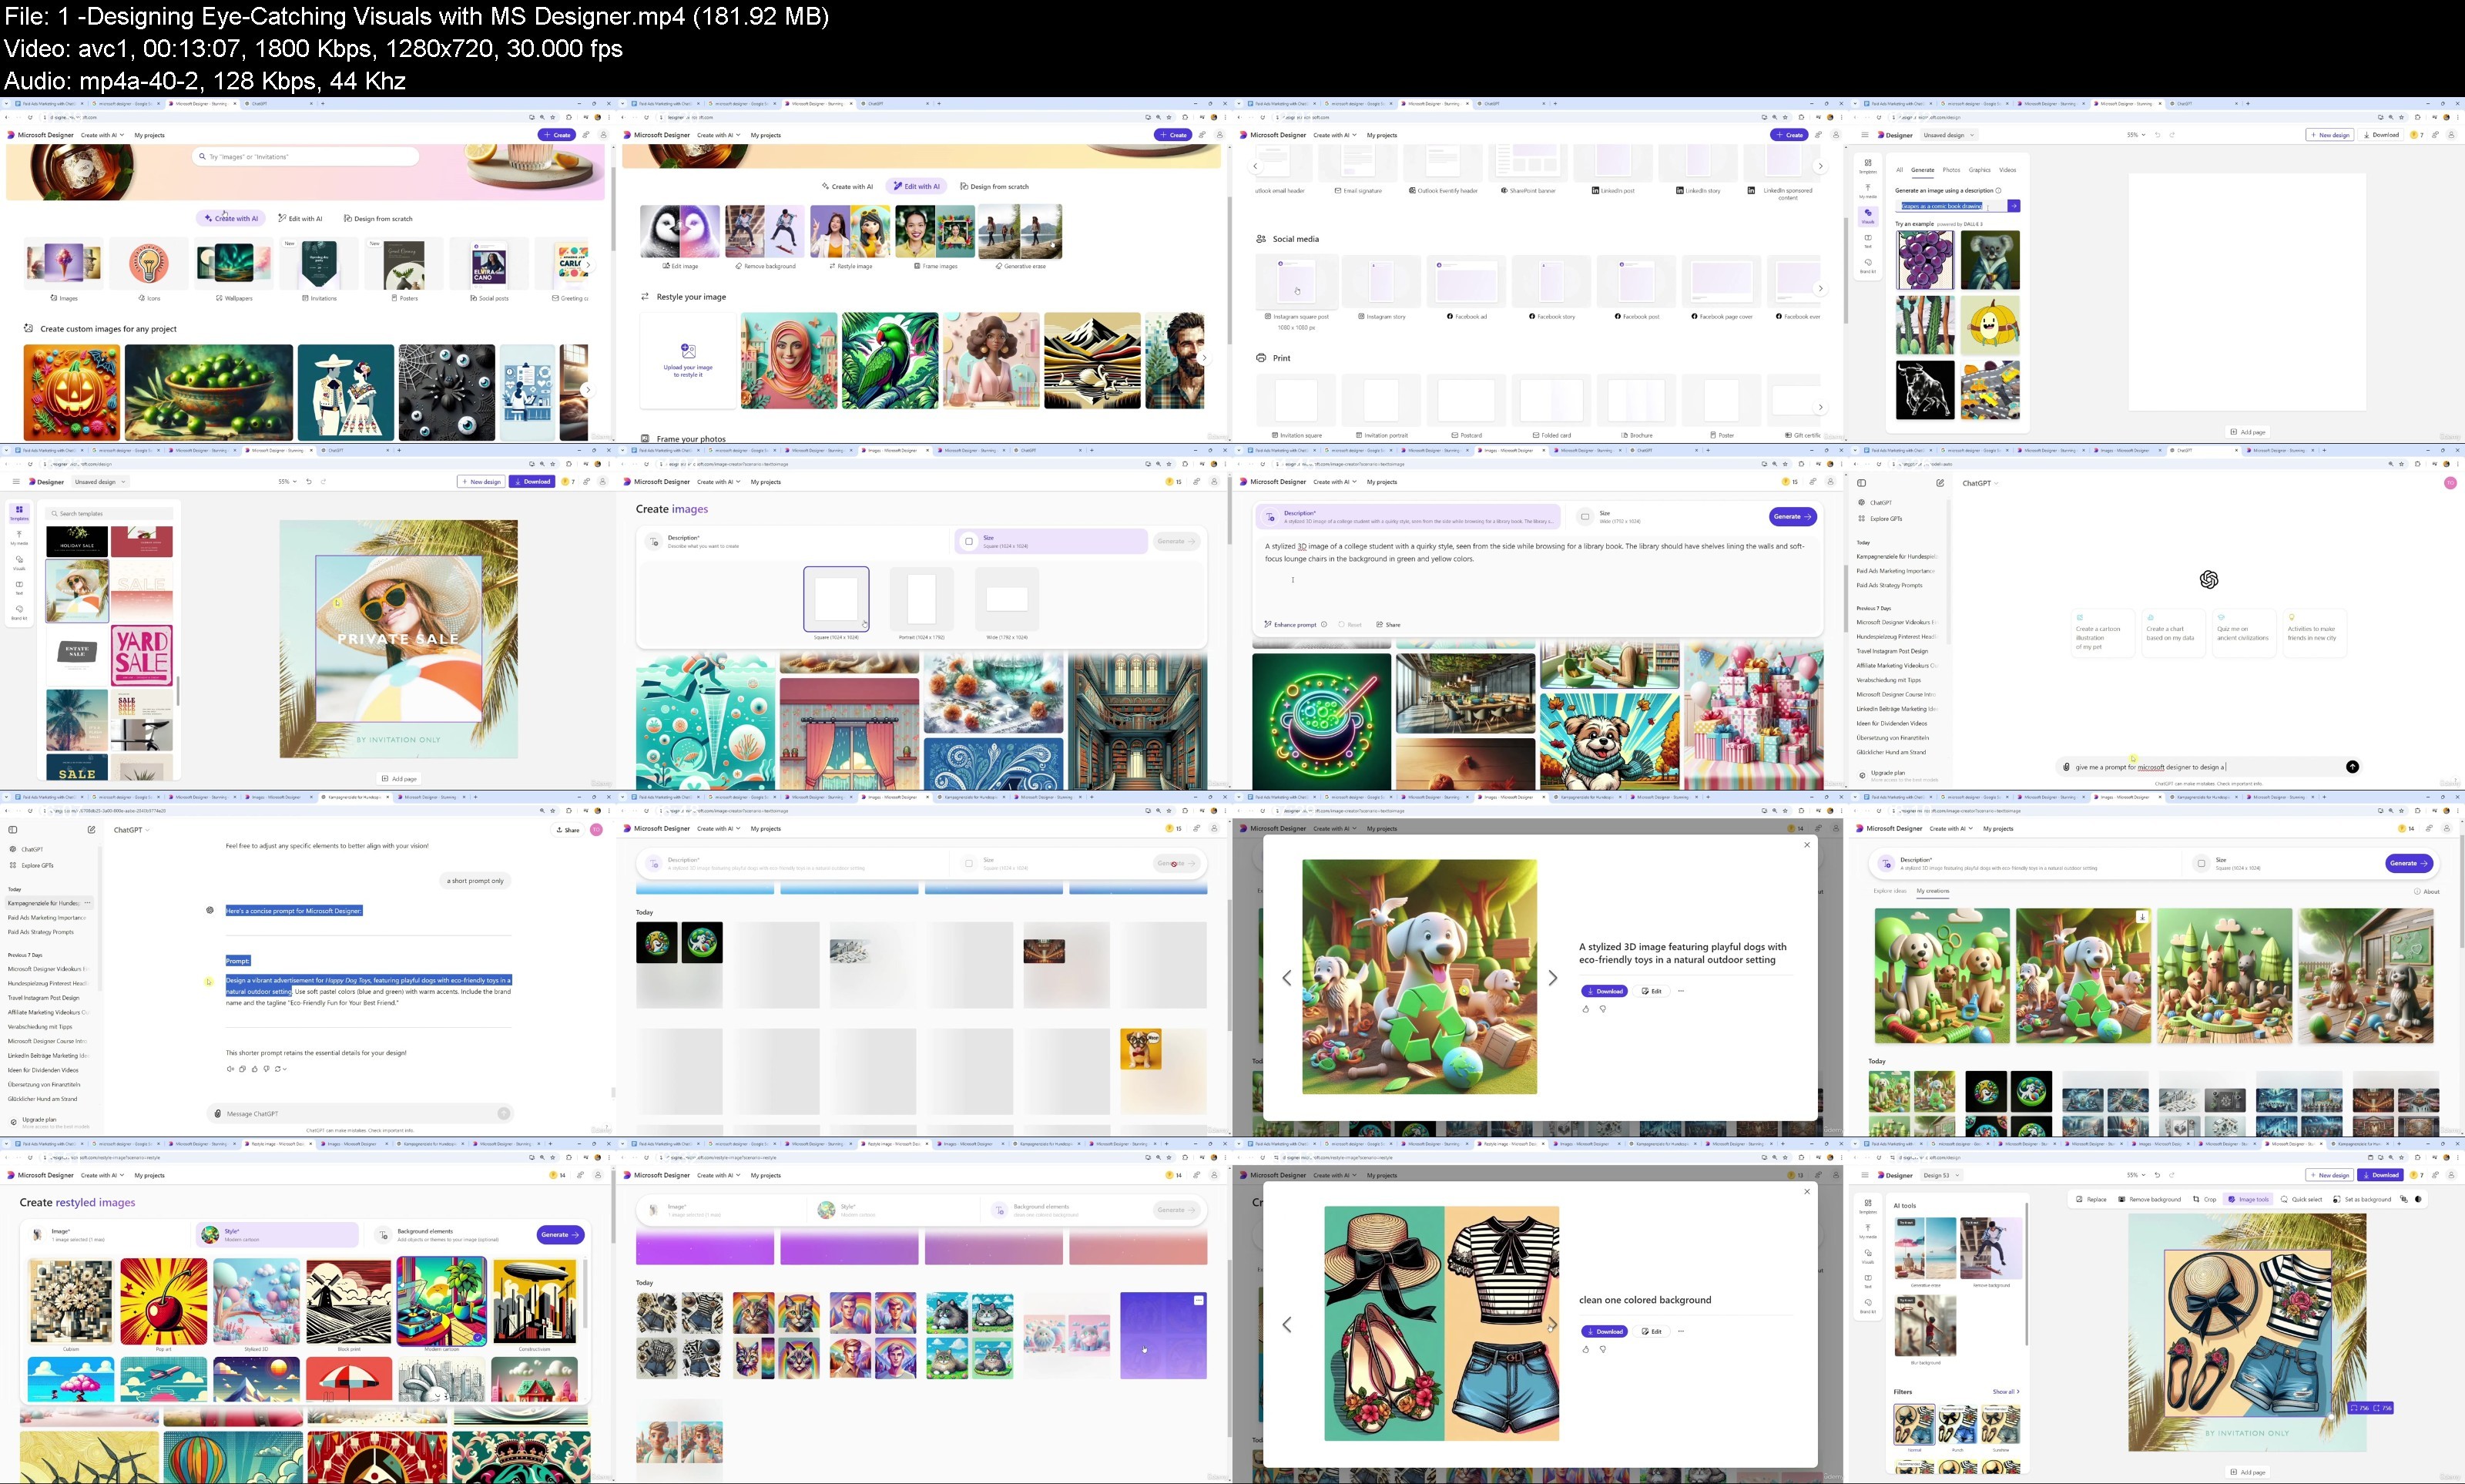Click Generate on the Create restyled images page

[x=560, y=1235]
